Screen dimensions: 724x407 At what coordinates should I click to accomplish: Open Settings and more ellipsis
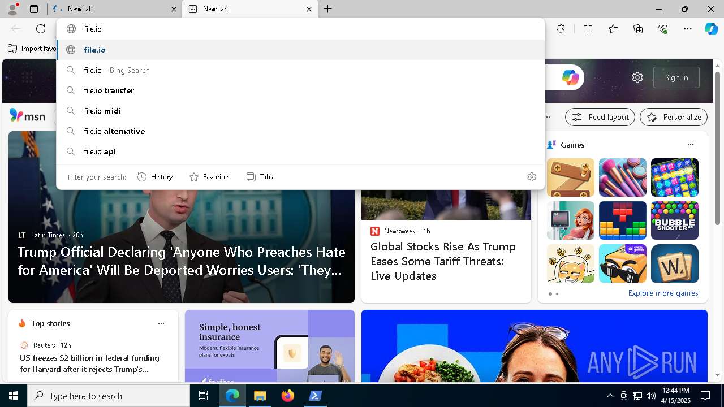click(x=688, y=29)
